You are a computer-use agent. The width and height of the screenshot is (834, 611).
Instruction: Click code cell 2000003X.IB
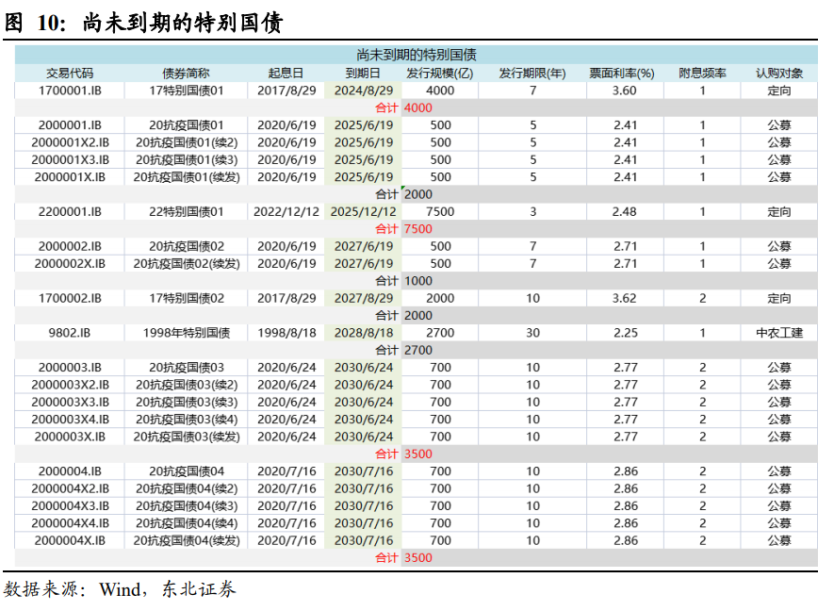[70, 437]
